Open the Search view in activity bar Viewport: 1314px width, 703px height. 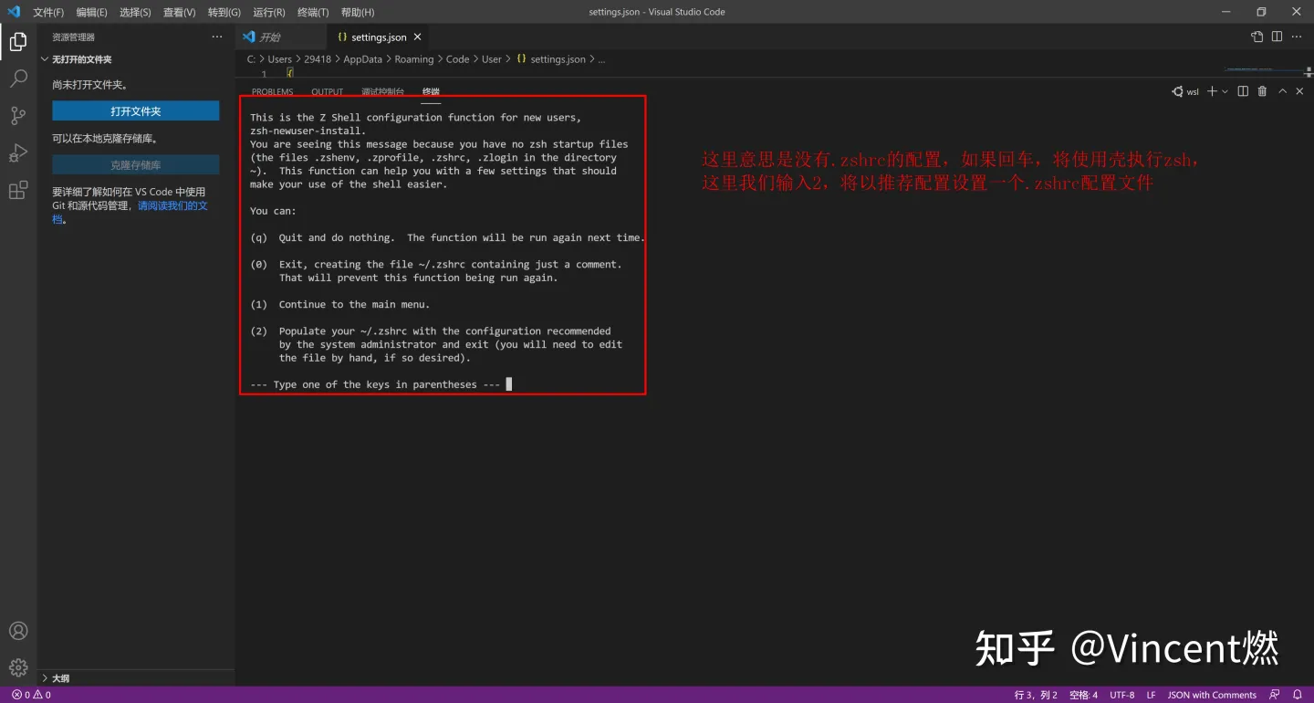[18, 79]
